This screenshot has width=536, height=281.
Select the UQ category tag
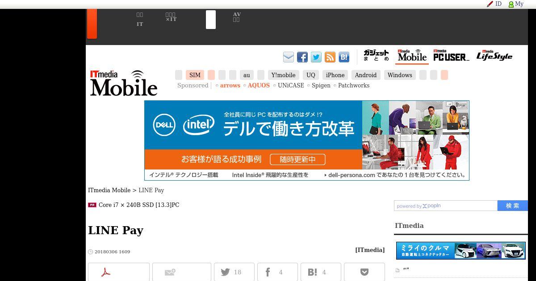click(x=311, y=75)
